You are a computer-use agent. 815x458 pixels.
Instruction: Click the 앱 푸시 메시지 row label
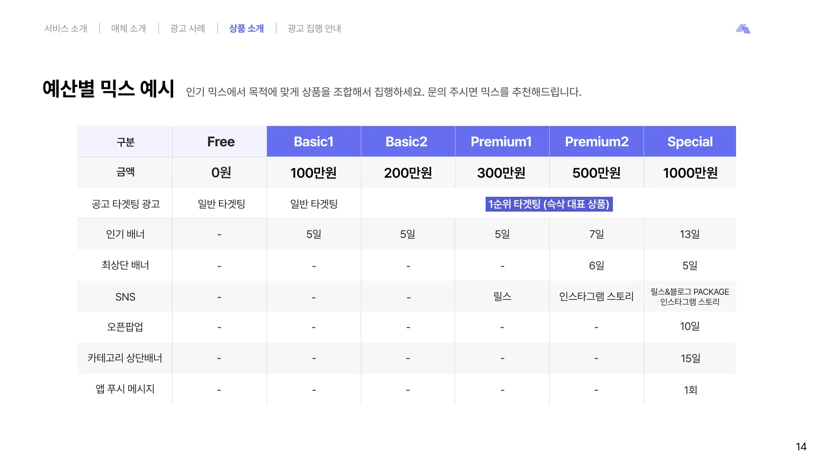[125, 389]
